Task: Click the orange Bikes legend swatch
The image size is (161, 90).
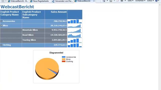Action: point(64,59)
